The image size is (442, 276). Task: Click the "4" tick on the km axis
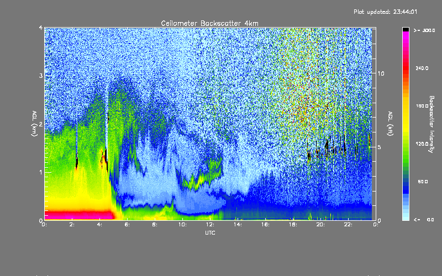point(41,28)
